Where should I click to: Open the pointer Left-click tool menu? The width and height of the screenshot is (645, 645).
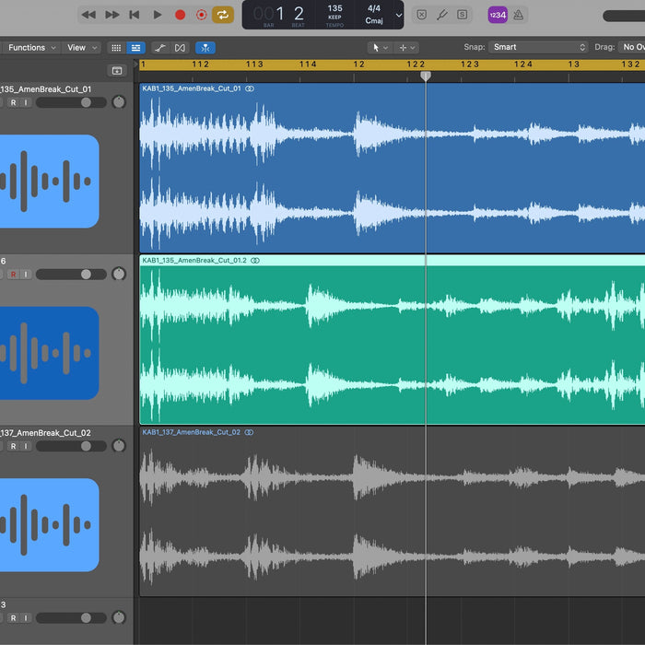(x=379, y=48)
